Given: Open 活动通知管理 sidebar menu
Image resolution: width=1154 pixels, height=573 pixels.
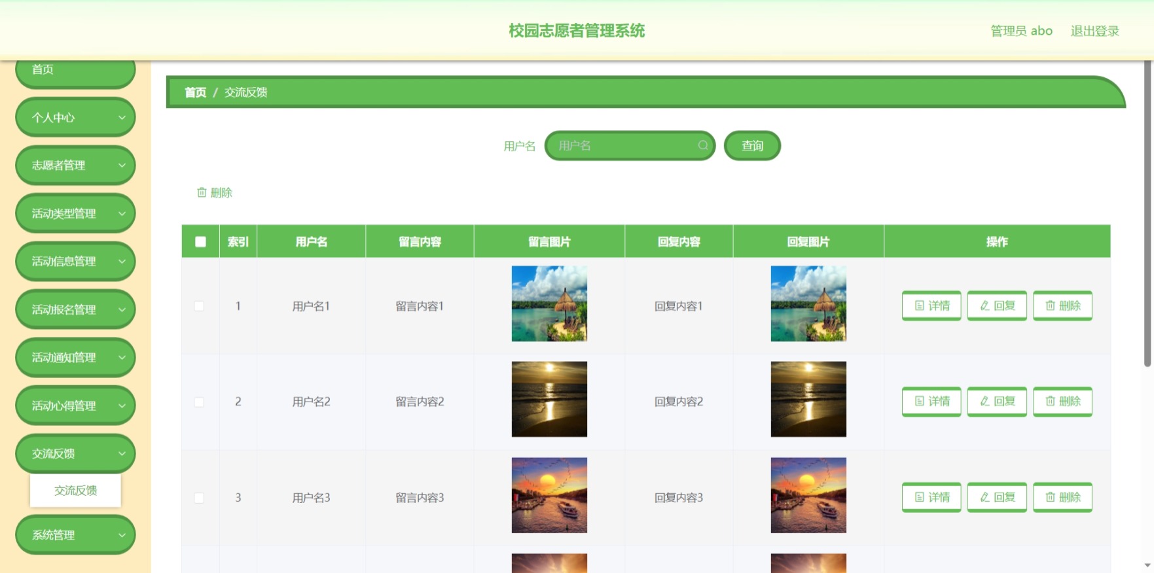Looking at the screenshot, I should (x=75, y=358).
